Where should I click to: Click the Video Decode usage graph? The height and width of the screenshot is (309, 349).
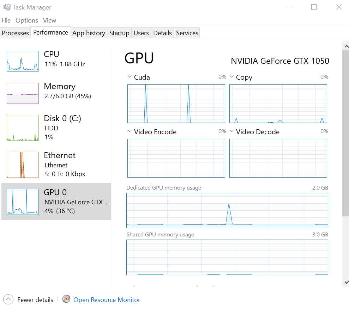pos(278,158)
